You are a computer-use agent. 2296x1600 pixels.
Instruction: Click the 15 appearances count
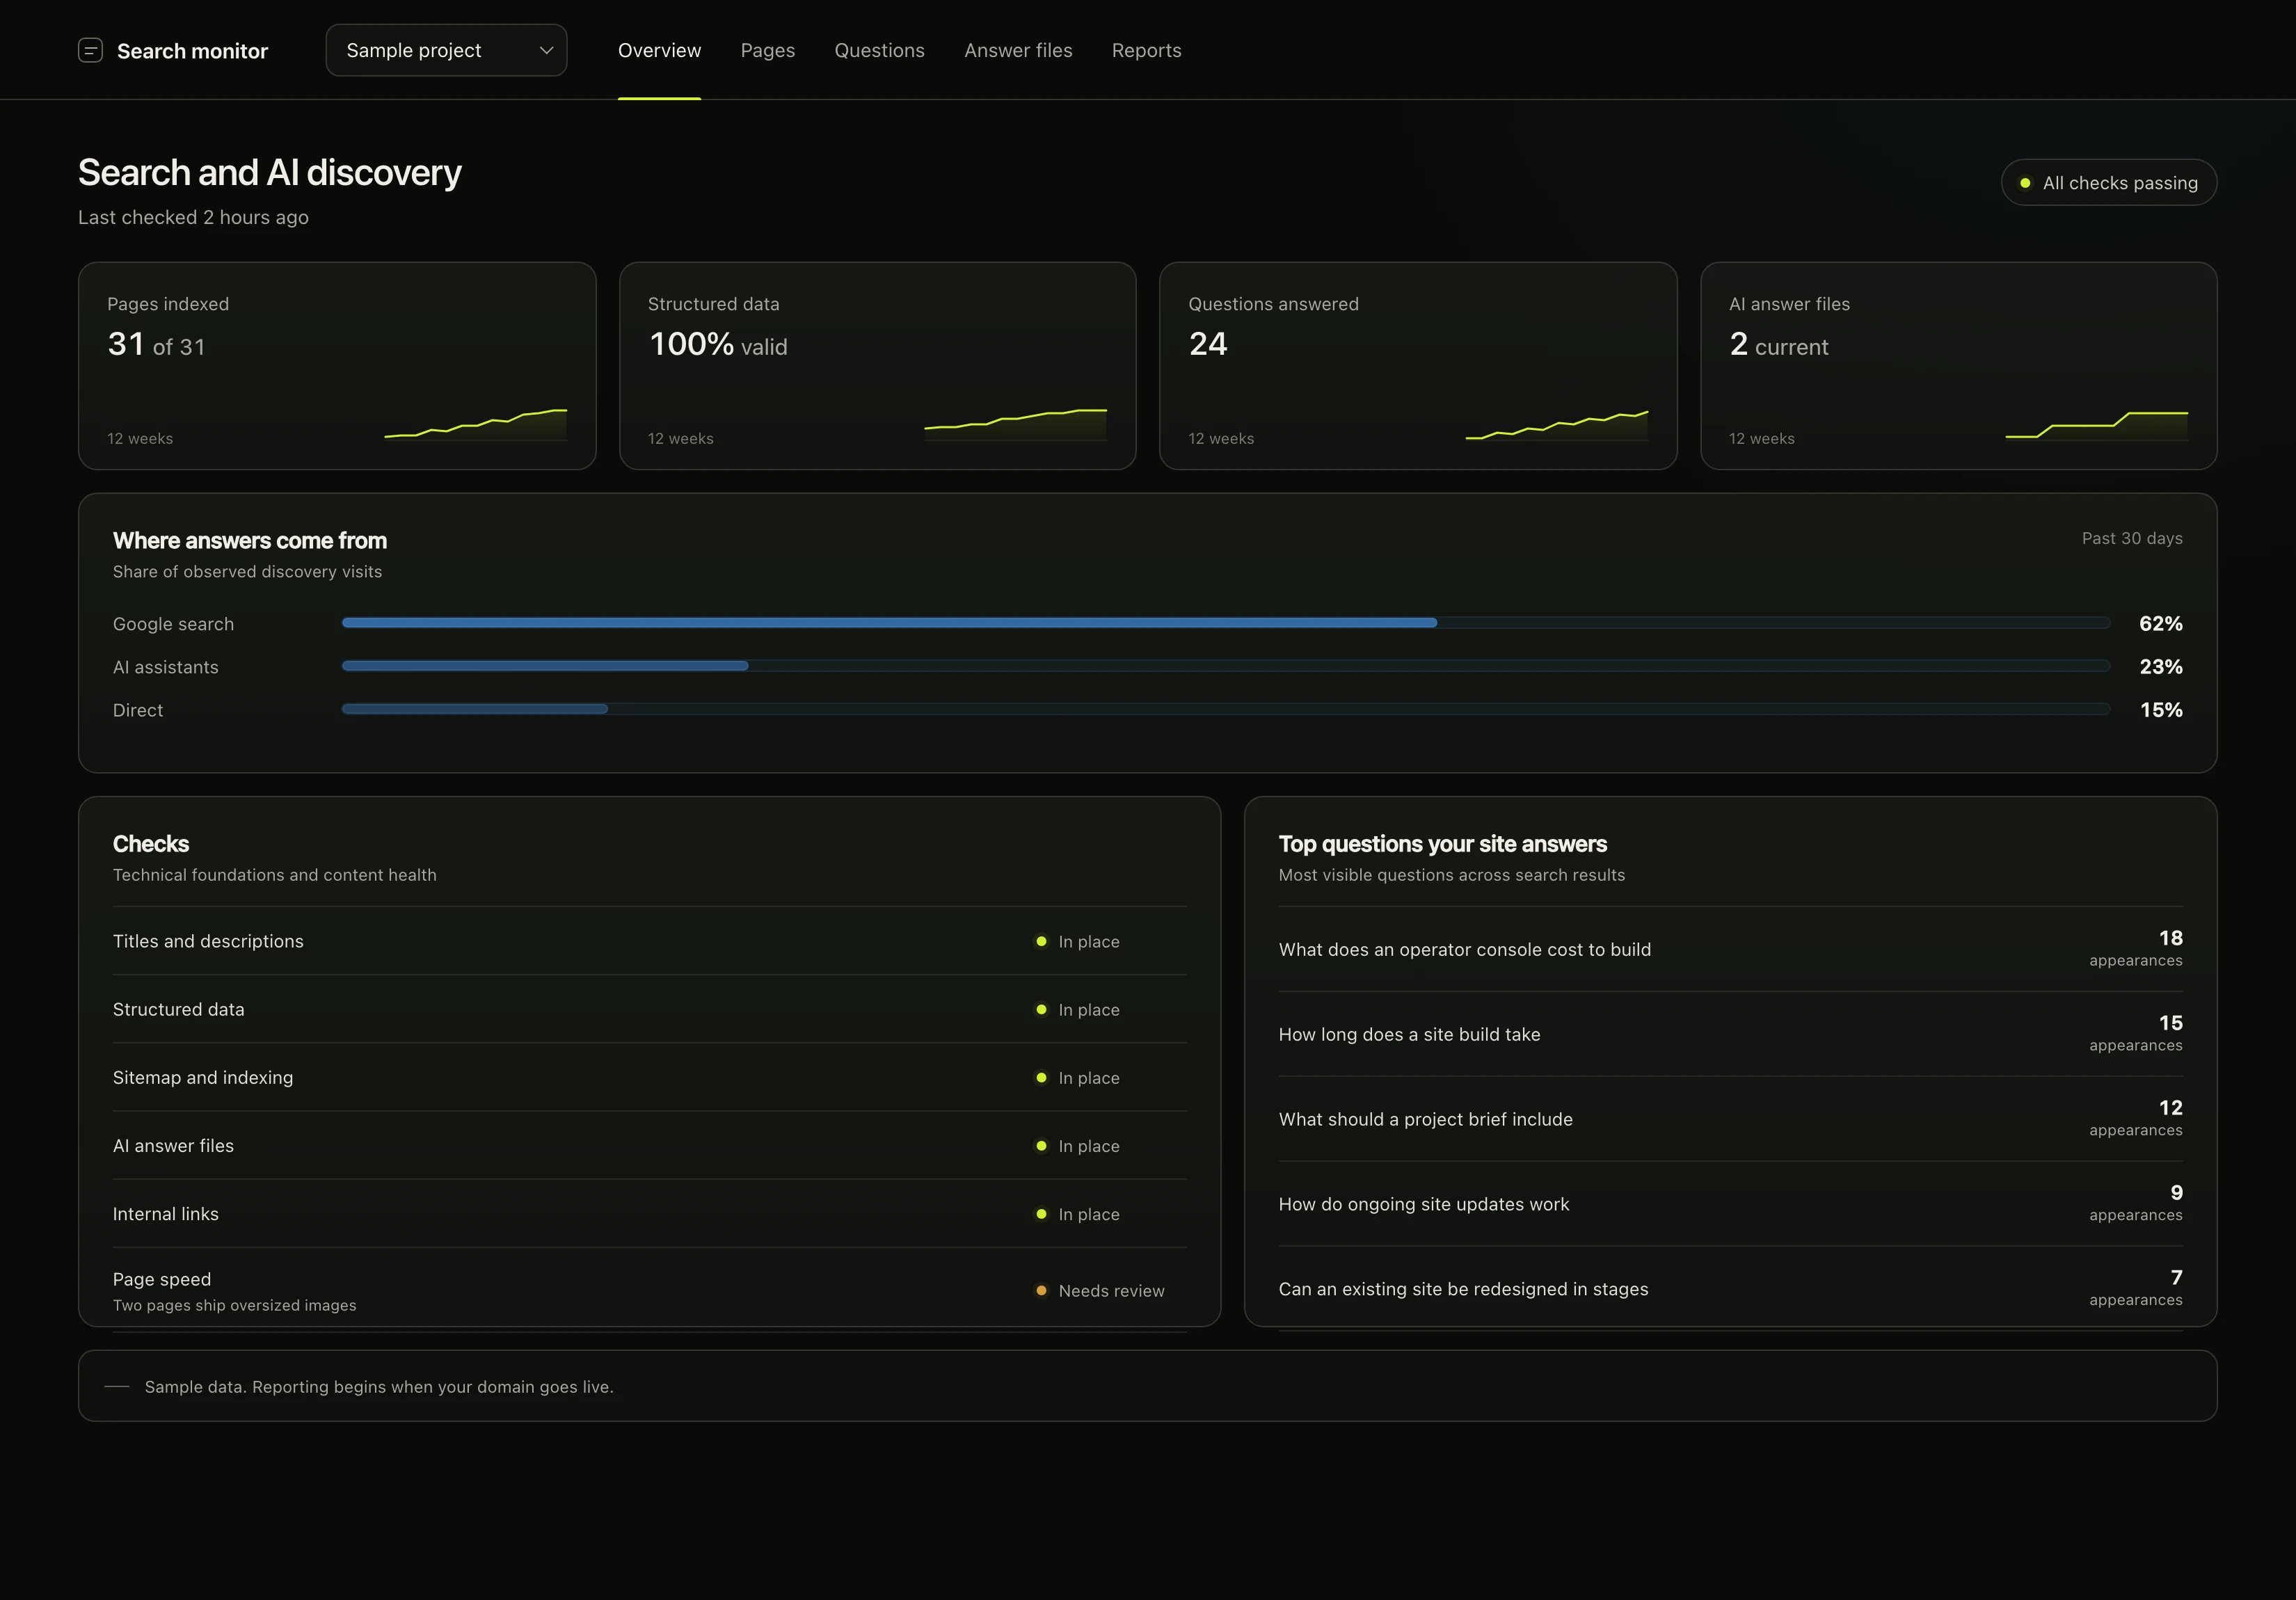[2136, 1033]
